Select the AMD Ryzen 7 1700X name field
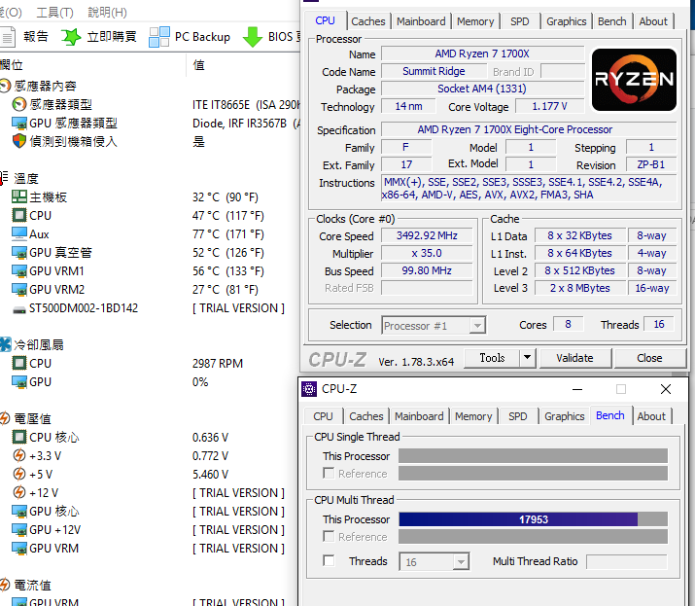 (x=482, y=53)
